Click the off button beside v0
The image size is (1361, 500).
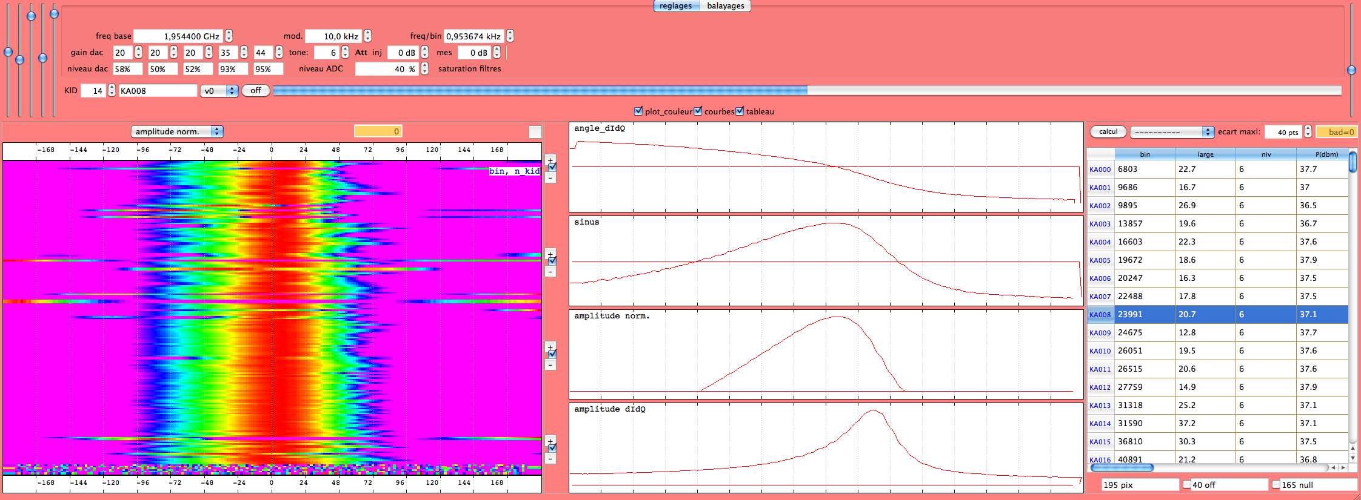click(x=256, y=91)
